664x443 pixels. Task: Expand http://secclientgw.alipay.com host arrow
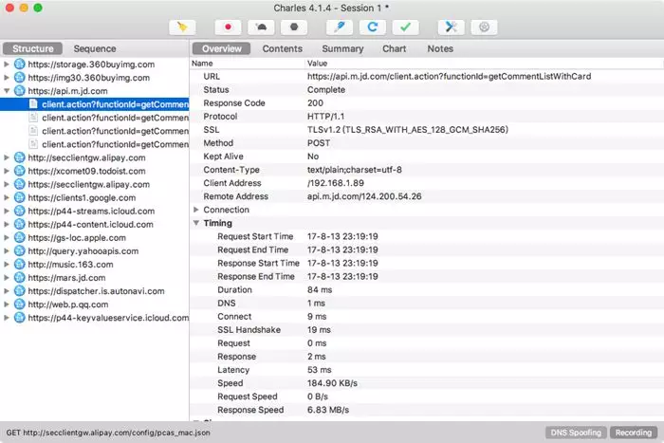tap(7, 157)
